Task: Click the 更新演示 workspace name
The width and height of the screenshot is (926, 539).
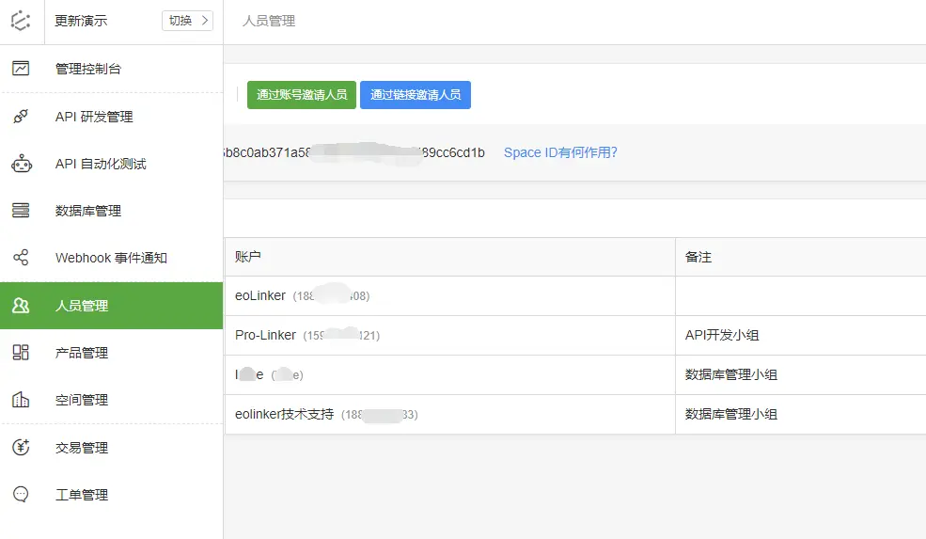Action: point(81,21)
